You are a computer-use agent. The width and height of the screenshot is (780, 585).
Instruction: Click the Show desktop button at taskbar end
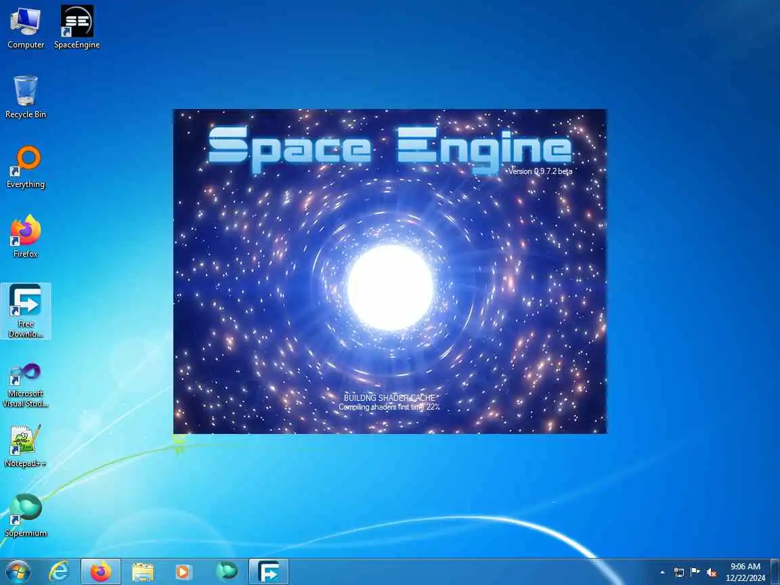775,571
